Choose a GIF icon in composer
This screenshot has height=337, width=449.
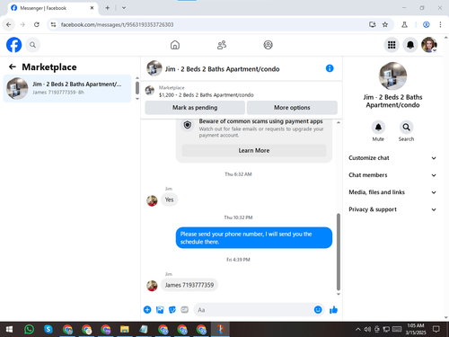185,310
